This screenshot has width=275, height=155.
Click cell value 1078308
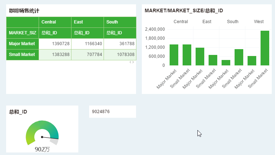(x=120, y=55)
